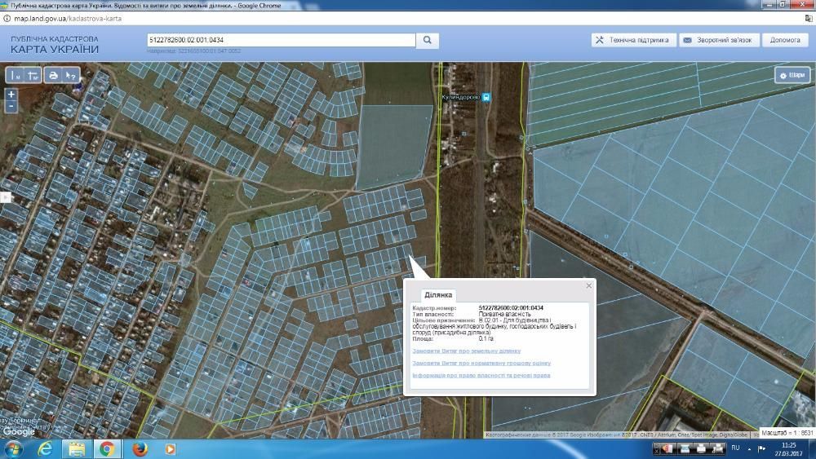This screenshot has height=459, width=816.
Task: Zoom in with the plus button
Action: [11, 94]
